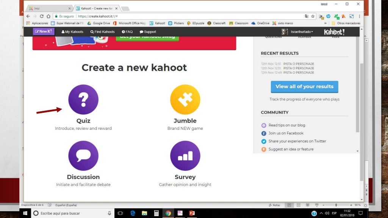Switch to Chrome on the taskbar
The image size is (388, 218).
click(168, 213)
